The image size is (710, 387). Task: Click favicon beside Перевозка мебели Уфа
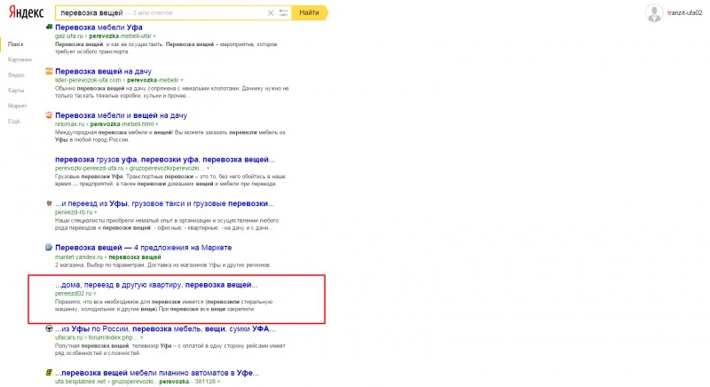coord(49,28)
